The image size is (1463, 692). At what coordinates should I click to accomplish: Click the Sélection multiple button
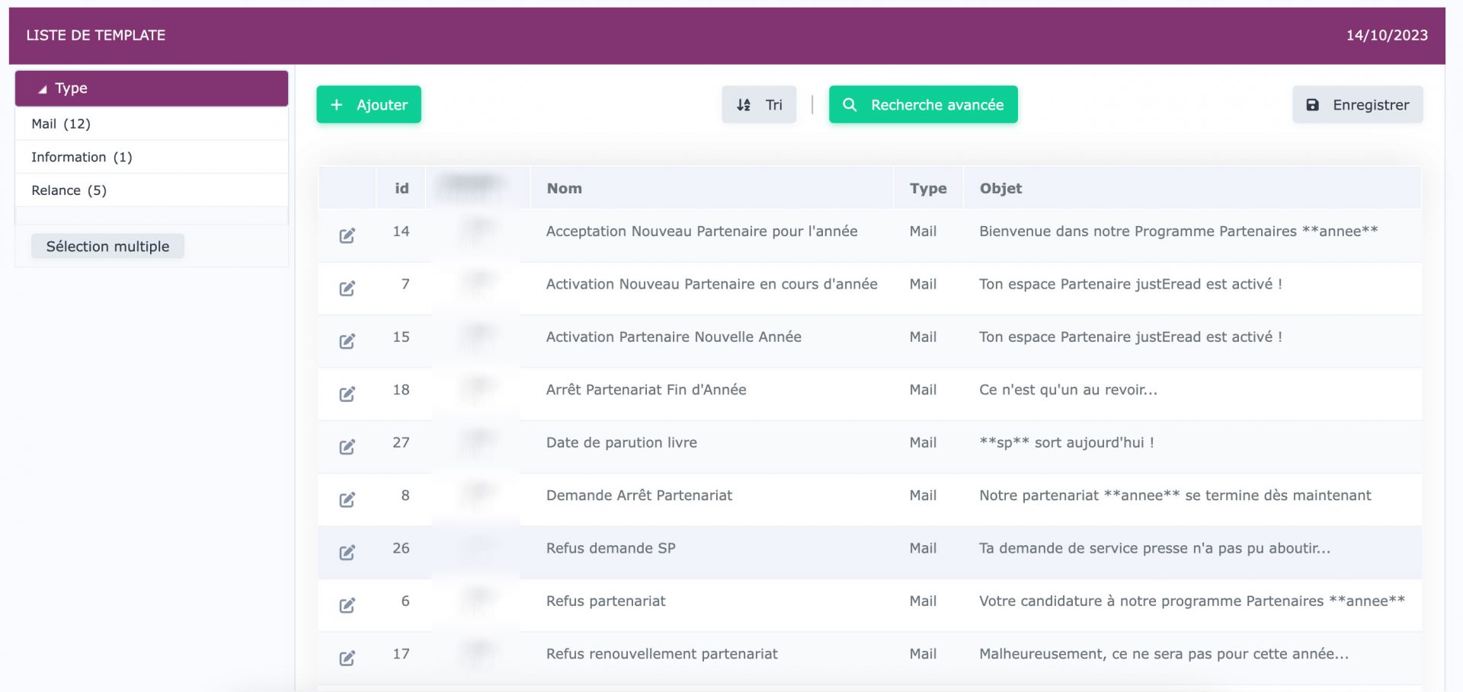(107, 246)
